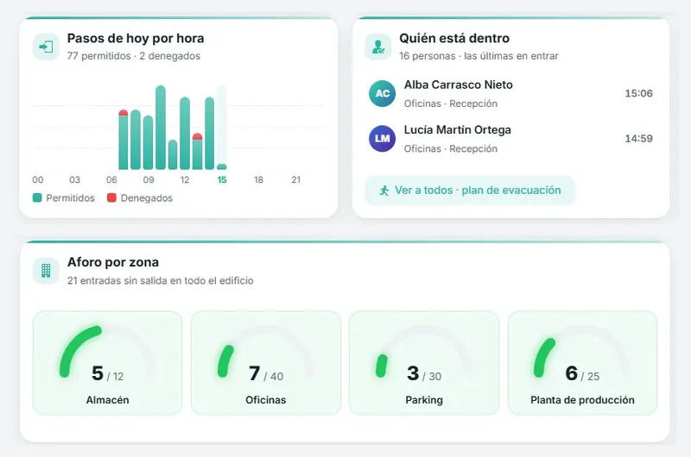
Task: Select the Alba Carrasco Nieto name
Action: tap(459, 85)
